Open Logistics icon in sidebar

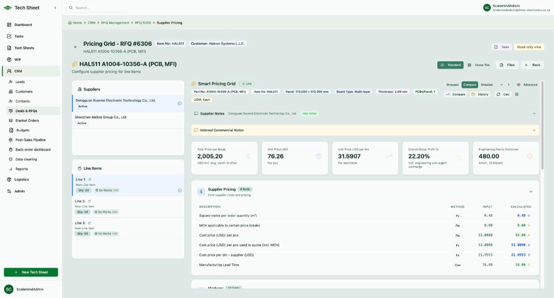[9, 179]
